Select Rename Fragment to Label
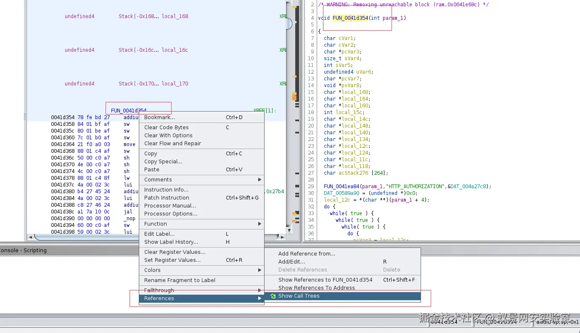Image resolution: width=580 pixels, height=333 pixels. tap(180, 280)
